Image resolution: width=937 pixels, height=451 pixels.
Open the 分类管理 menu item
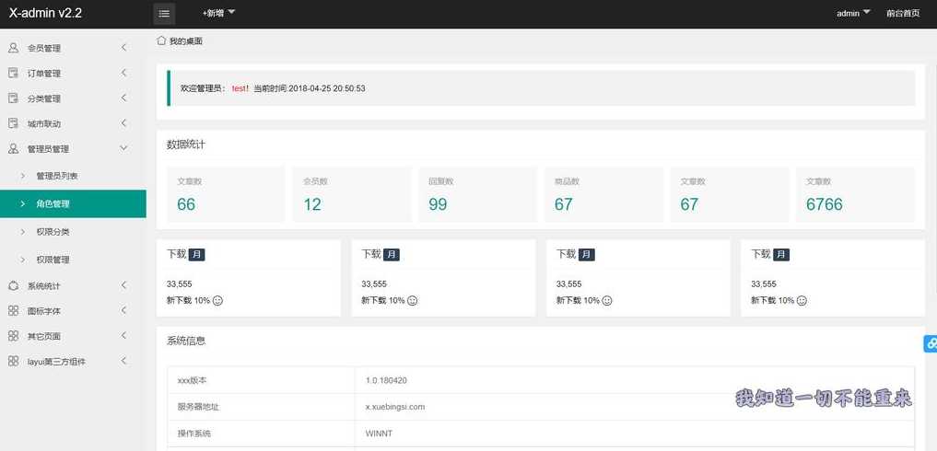click(73, 98)
